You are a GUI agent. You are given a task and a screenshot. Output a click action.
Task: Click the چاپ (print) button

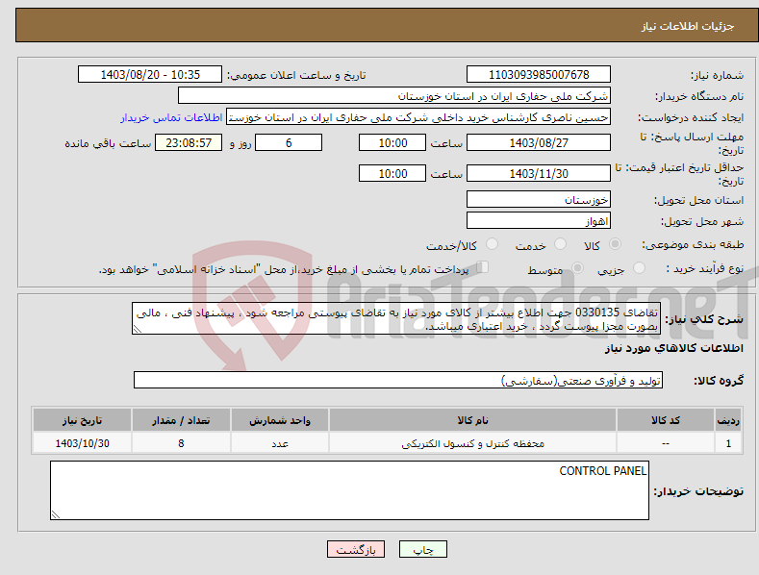[x=422, y=549]
